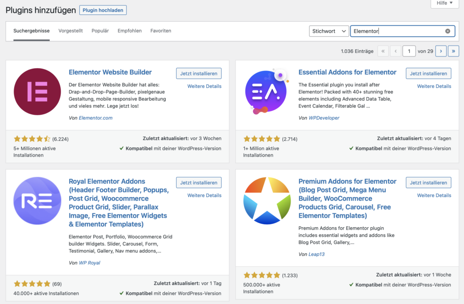
Task: Click Zuletzt aktualisiert: vor 1 Tag
Action: tap(188, 283)
